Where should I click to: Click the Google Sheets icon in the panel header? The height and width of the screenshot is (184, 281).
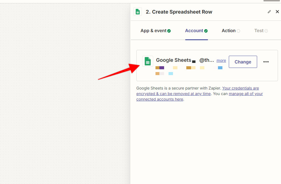[x=138, y=12]
